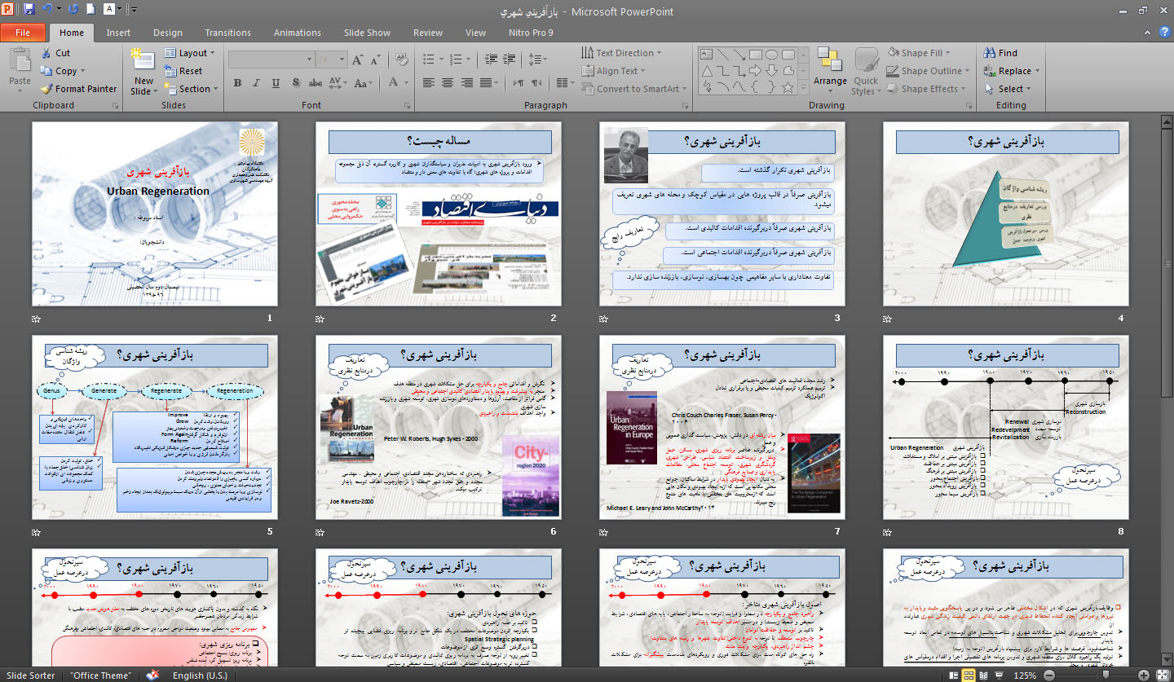
Task: Click the zoom slider handle
Action: coord(1106,675)
